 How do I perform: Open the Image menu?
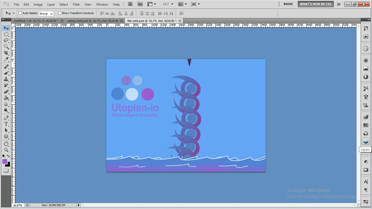click(x=38, y=4)
